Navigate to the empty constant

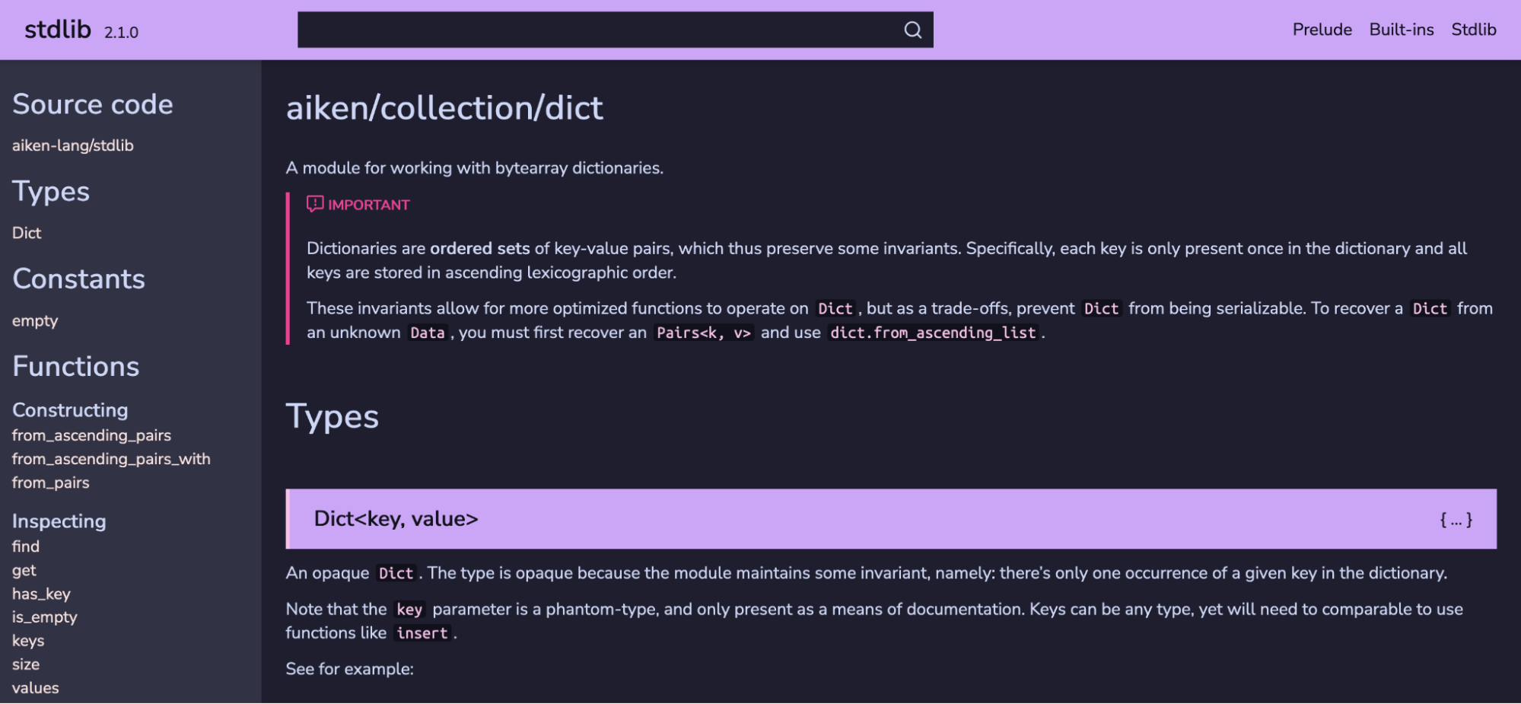tap(35, 320)
